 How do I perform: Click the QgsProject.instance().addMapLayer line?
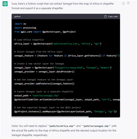click(65, 111)
